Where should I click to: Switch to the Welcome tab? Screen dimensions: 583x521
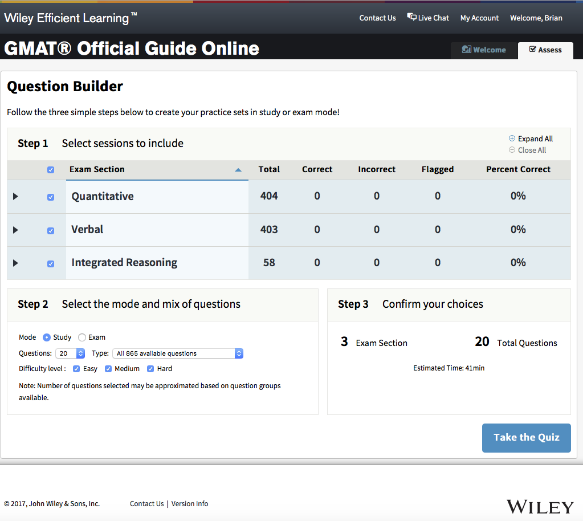tap(487, 50)
